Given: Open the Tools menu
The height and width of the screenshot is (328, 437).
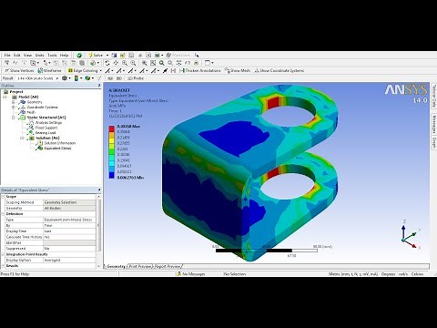Looking at the screenshot, I should [52, 56].
